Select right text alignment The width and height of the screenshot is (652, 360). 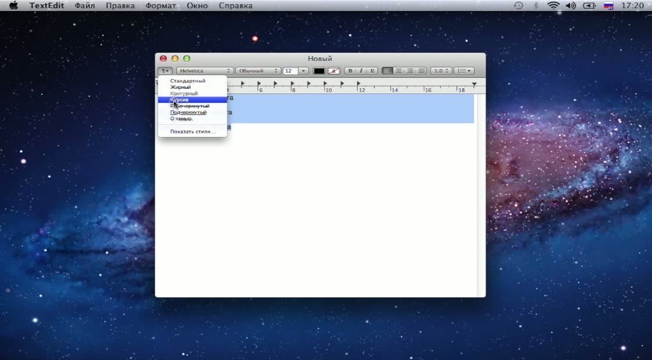click(410, 70)
